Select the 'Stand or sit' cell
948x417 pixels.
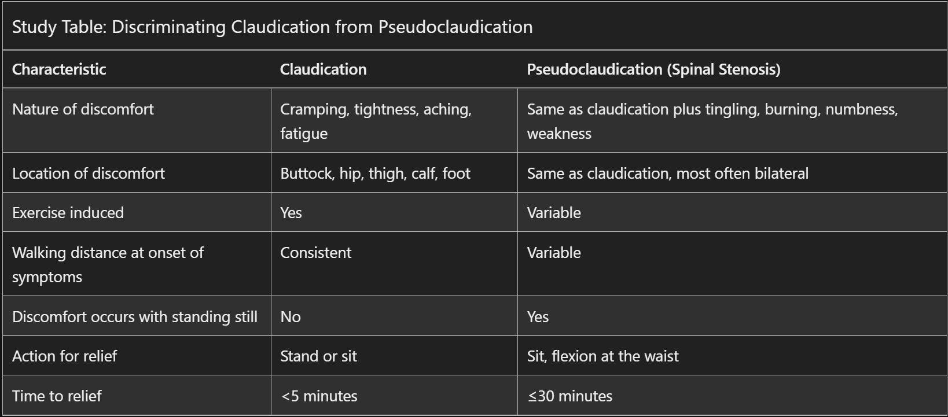click(318, 356)
